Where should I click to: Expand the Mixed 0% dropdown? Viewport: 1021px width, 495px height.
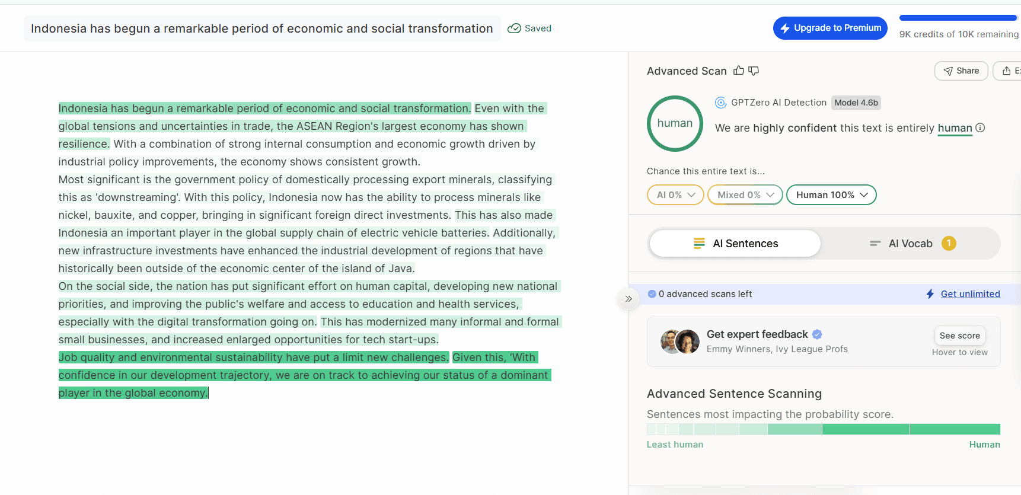coord(745,194)
